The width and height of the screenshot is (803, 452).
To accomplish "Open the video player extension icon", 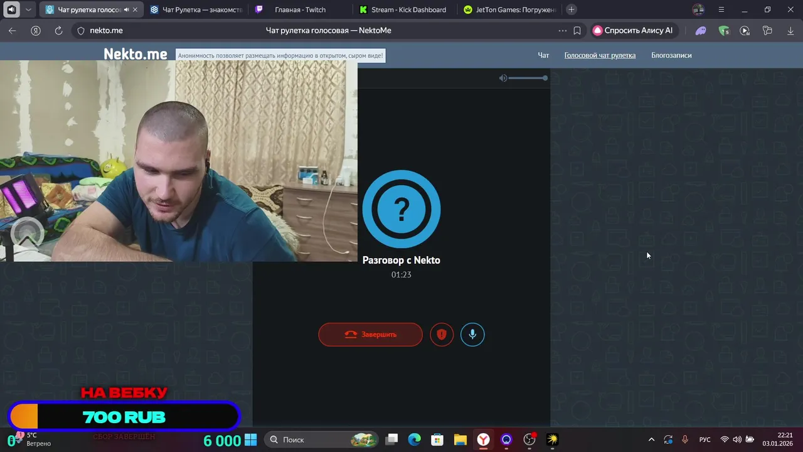I will [745, 30].
